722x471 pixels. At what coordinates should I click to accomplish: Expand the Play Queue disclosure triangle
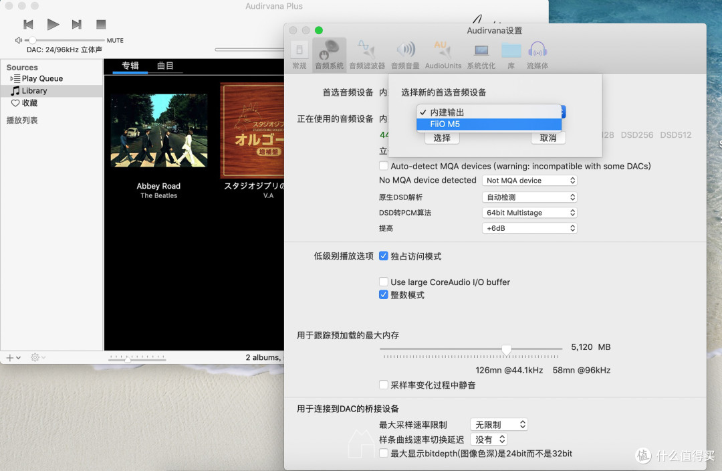pyautogui.click(x=11, y=79)
